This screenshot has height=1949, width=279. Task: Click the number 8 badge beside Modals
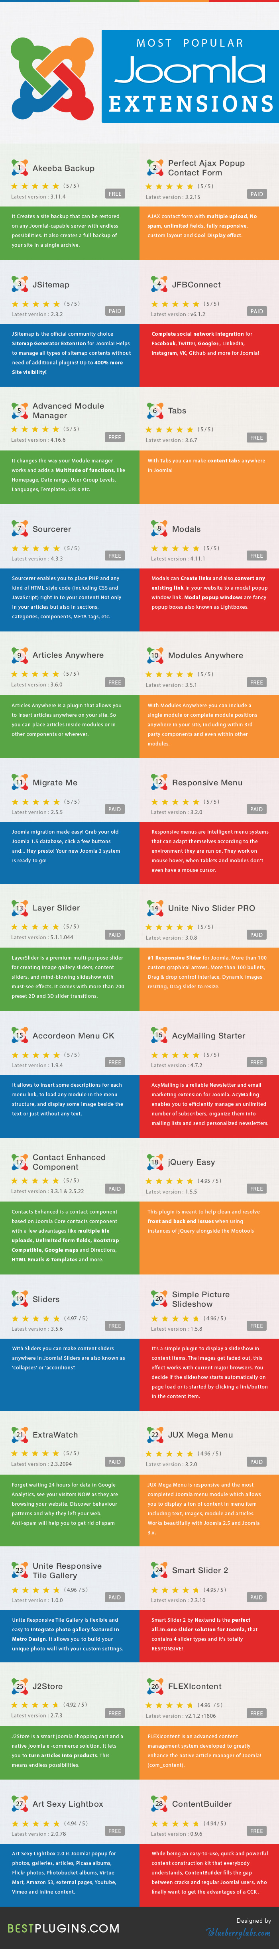point(159,529)
